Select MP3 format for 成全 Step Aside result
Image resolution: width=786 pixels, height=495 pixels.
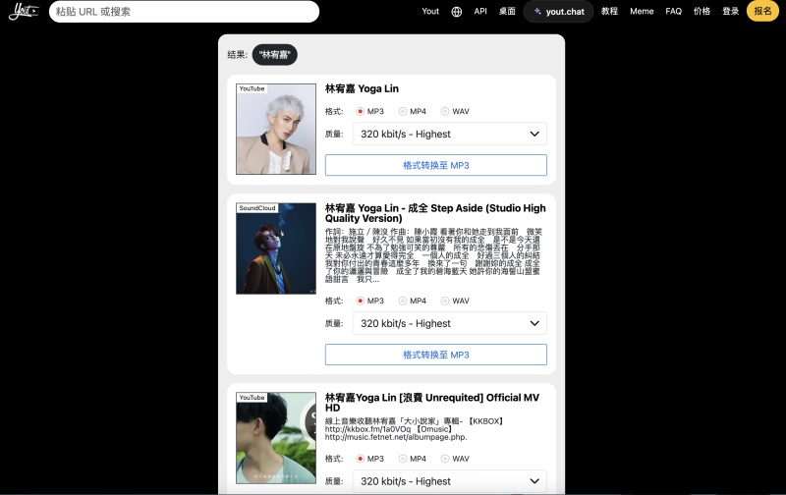[x=360, y=301]
